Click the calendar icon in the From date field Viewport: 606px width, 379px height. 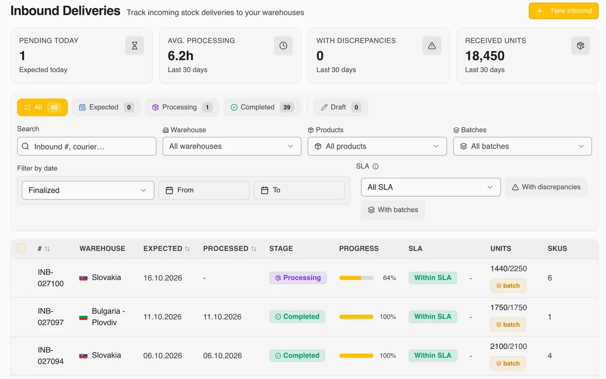(x=169, y=190)
